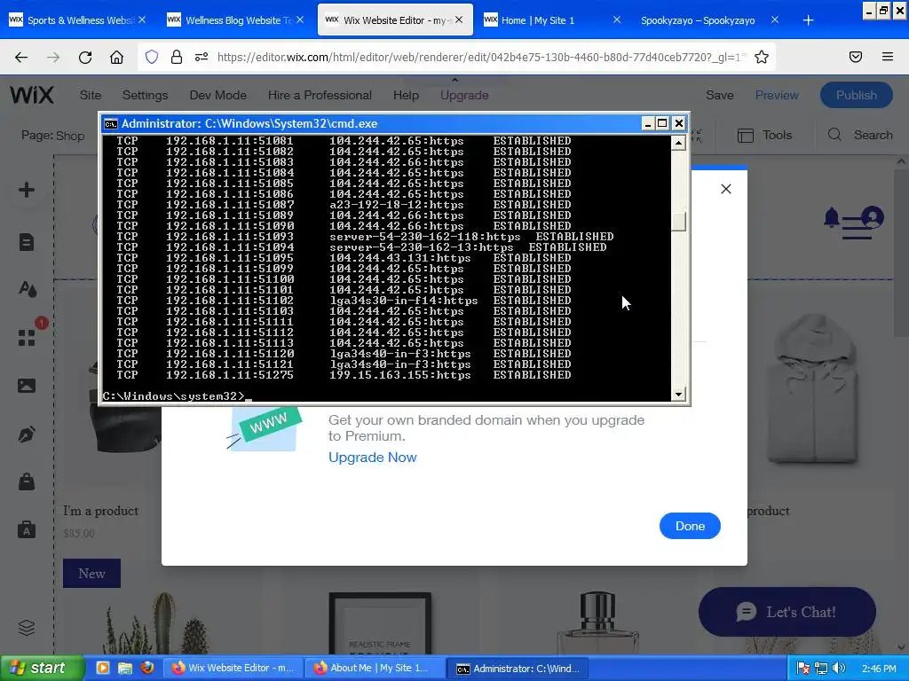Click the Search magnifier in editor toolbar

834,135
